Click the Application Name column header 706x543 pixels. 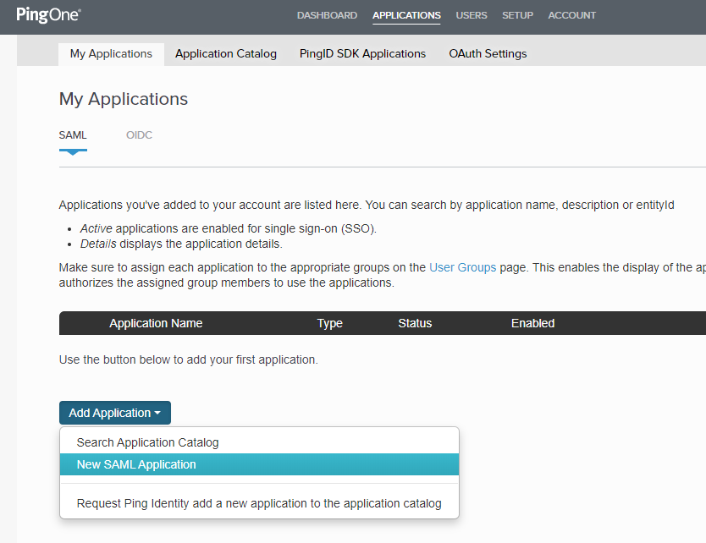coord(156,323)
